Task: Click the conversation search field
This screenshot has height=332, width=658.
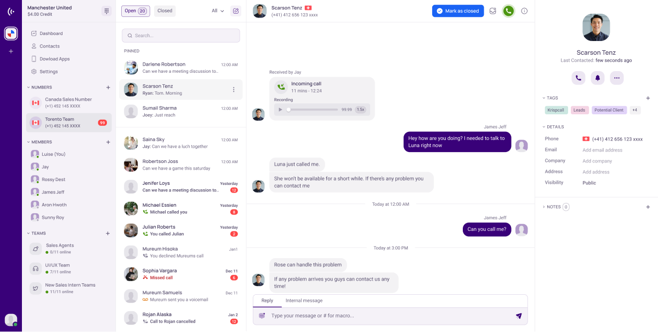Action: (x=181, y=36)
